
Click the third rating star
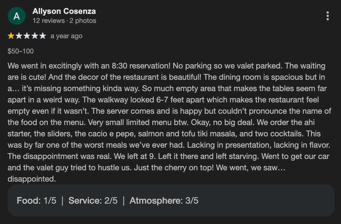(27, 36)
